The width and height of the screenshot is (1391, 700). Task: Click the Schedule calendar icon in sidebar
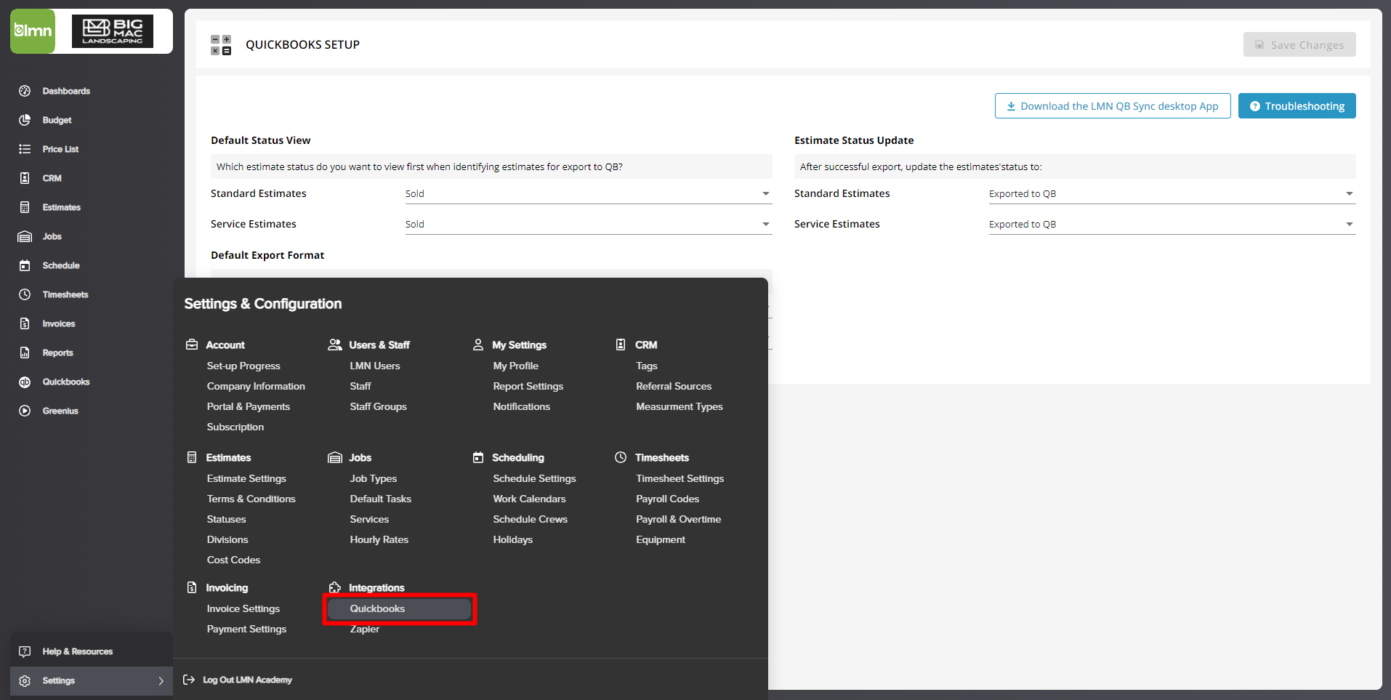(x=25, y=265)
